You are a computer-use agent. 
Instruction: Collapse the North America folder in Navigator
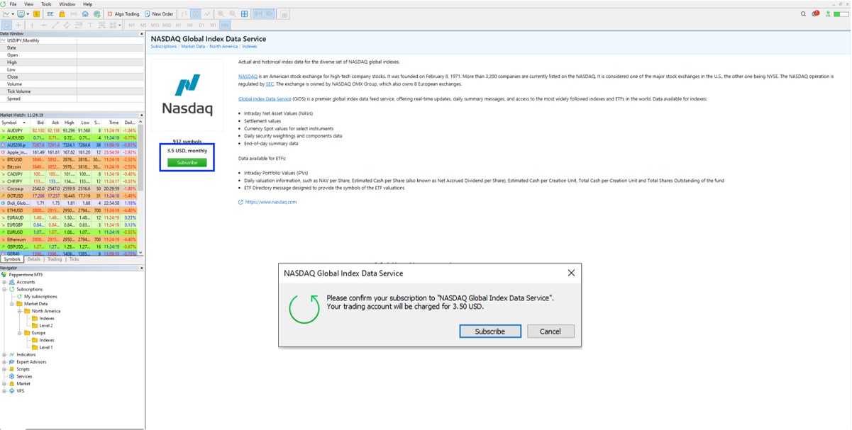20,311
